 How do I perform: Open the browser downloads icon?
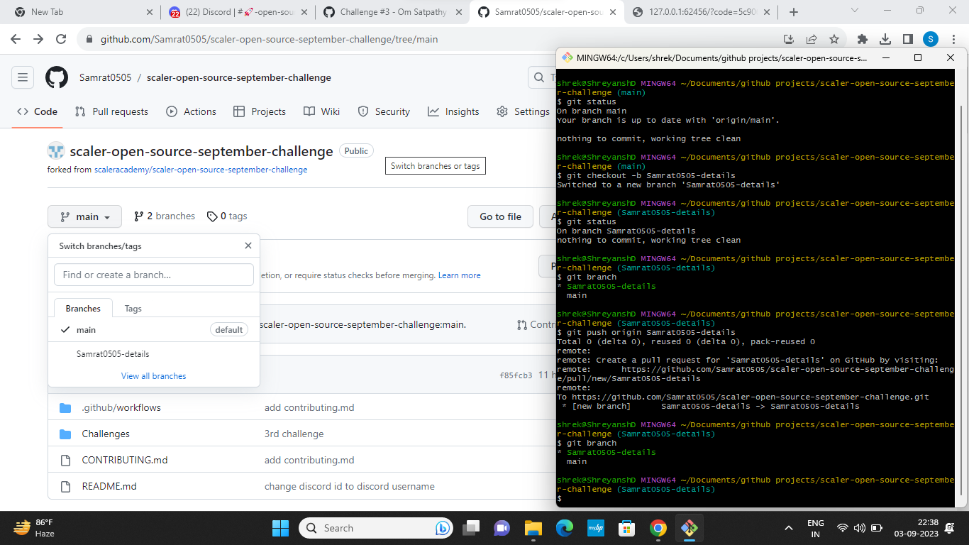point(884,39)
